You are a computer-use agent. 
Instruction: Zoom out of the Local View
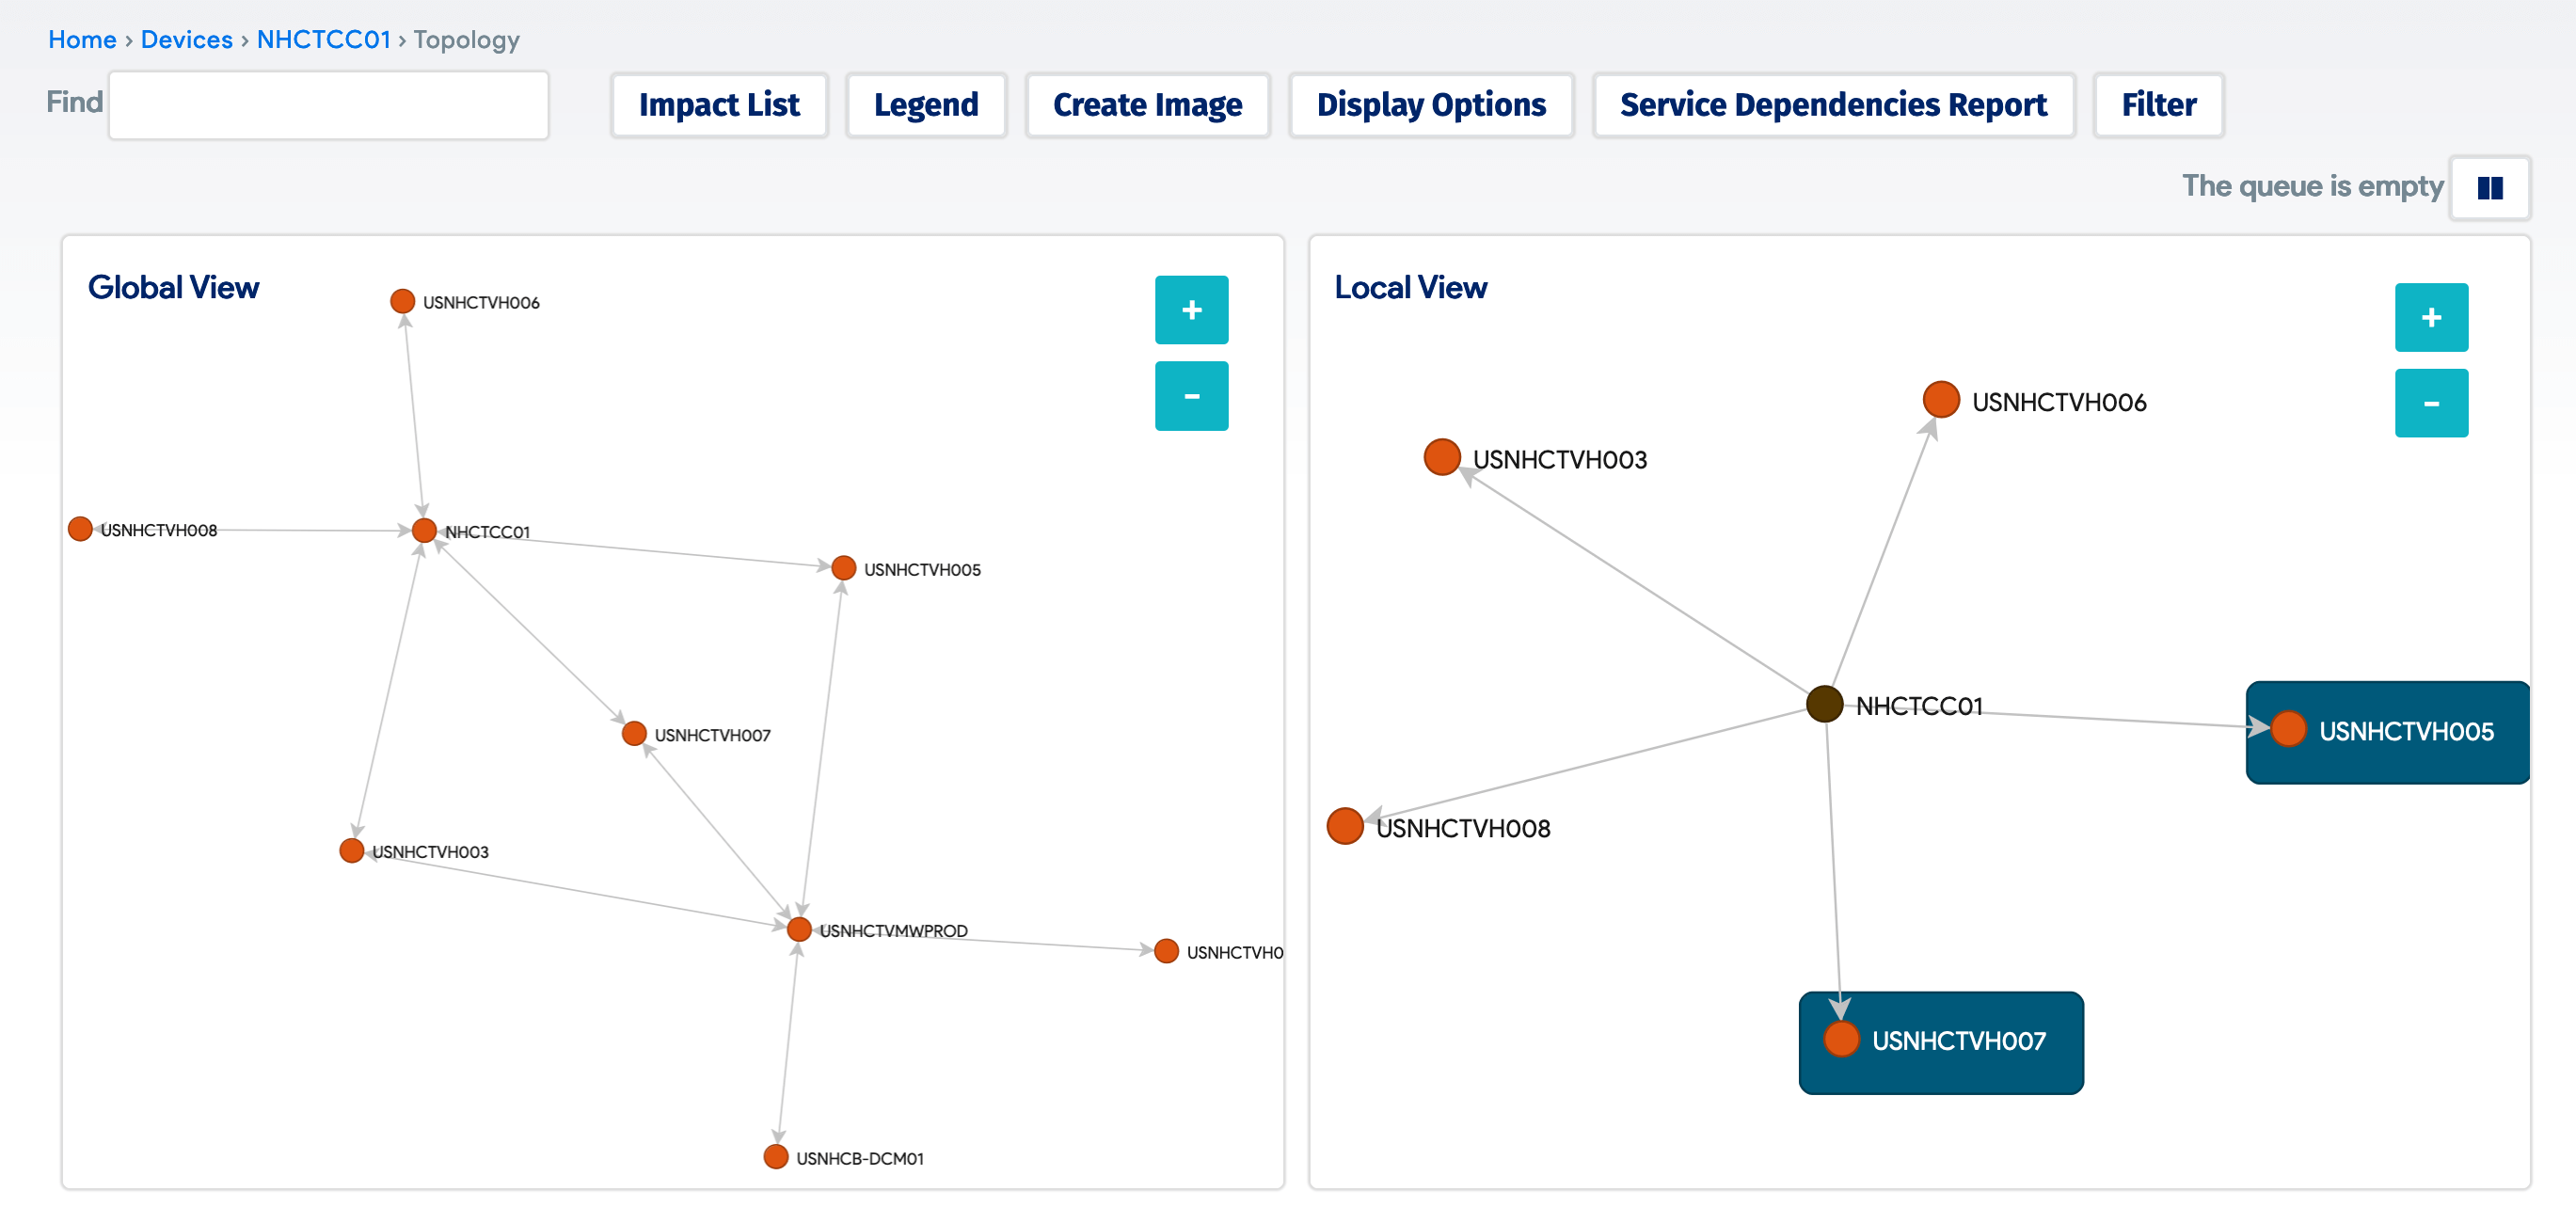coord(2431,402)
